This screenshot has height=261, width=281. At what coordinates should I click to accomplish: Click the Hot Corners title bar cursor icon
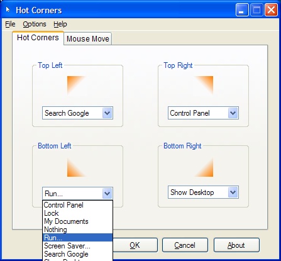point(8,9)
